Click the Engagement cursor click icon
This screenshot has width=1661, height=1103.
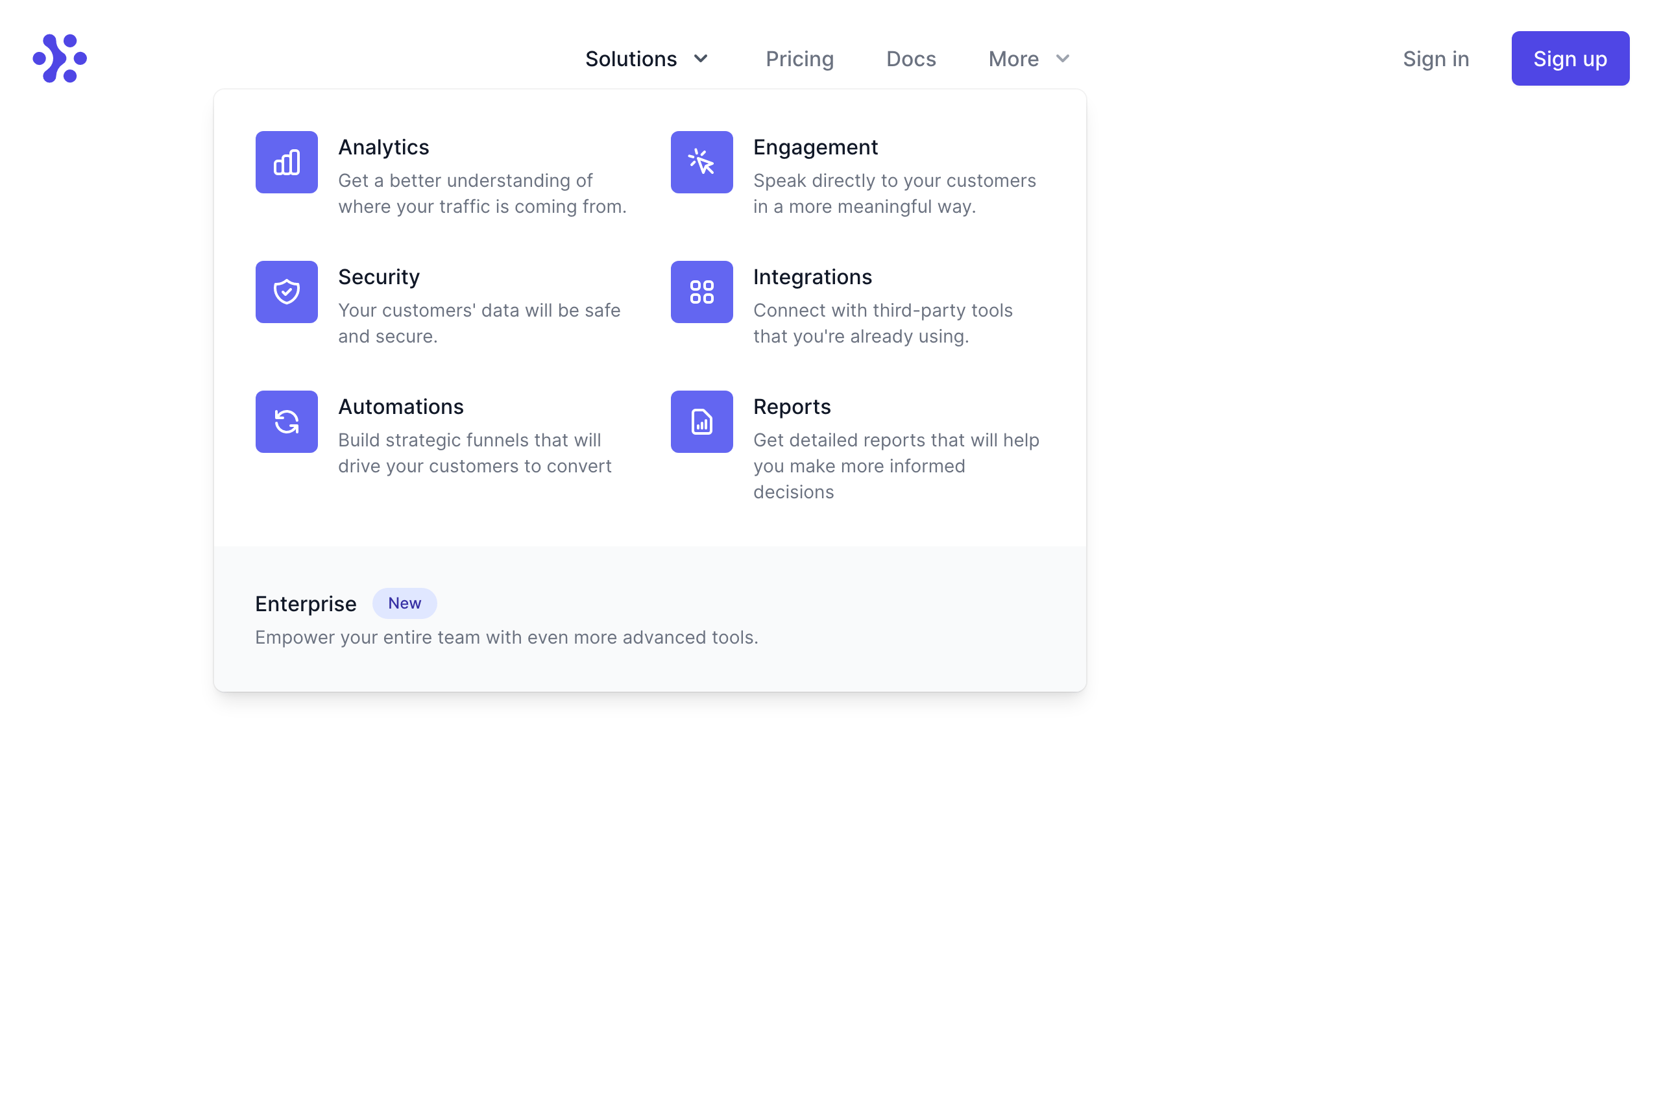701,162
